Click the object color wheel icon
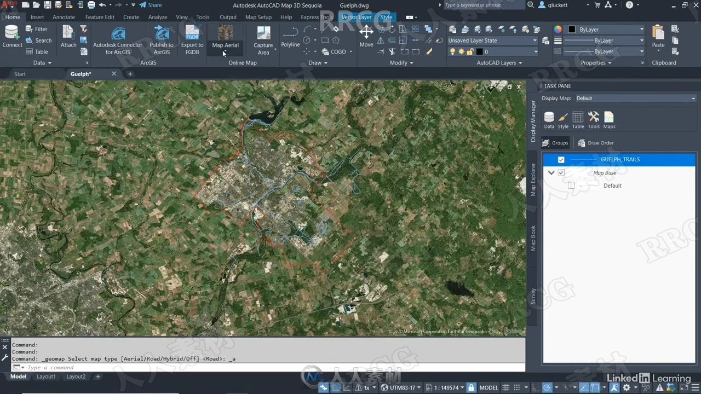The image size is (701, 394). click(558, 30)
